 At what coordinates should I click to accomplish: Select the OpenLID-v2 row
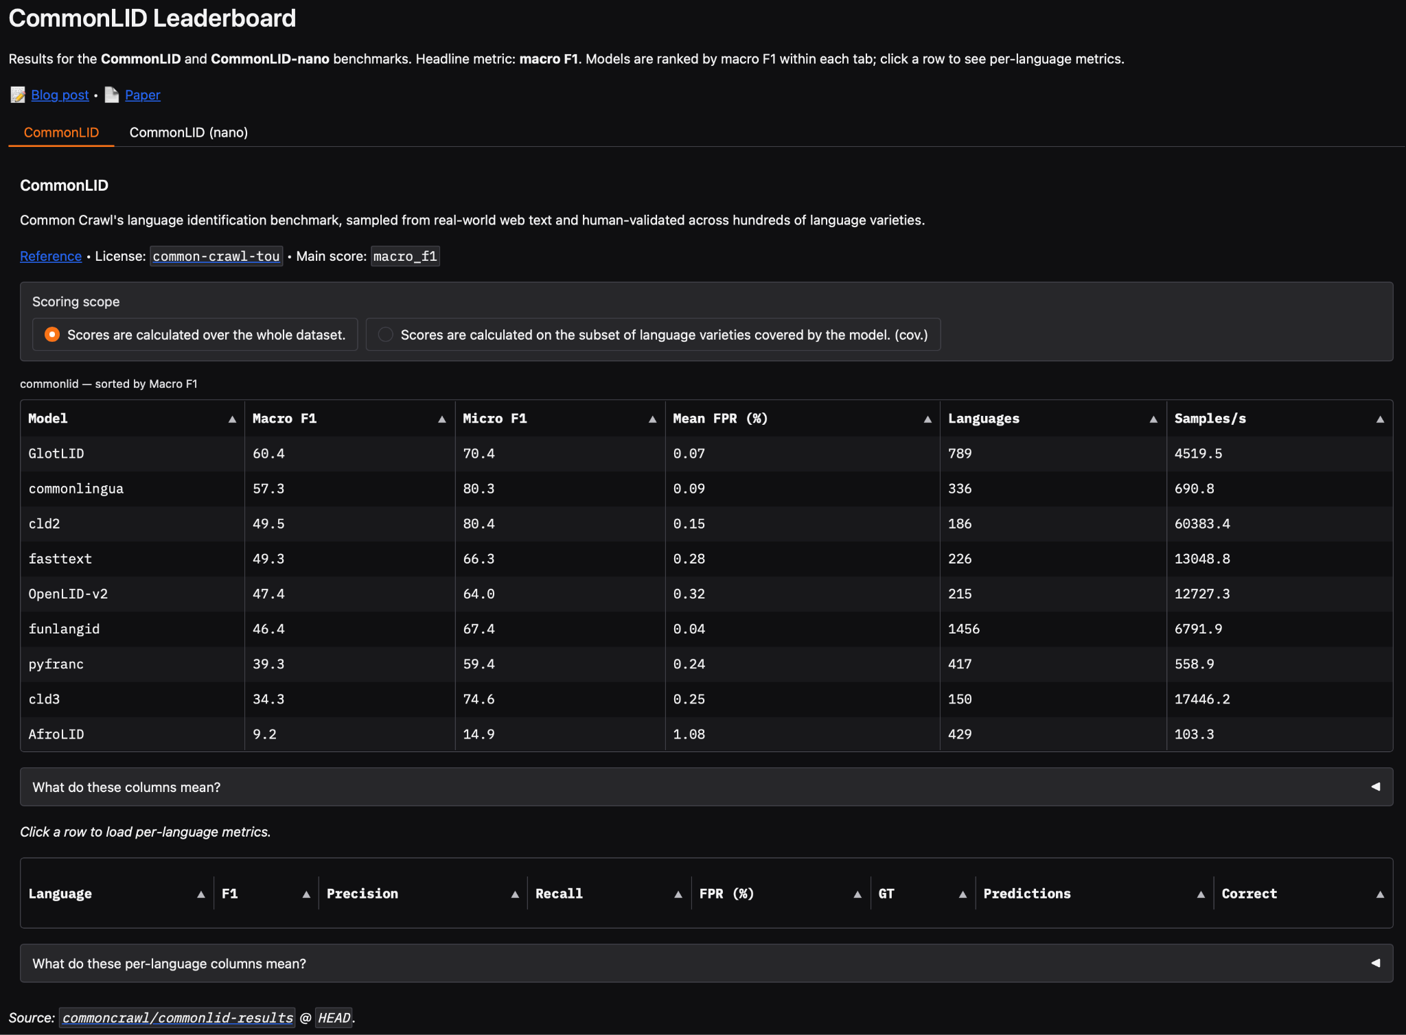pyautogui.click(x=706, y=594)
